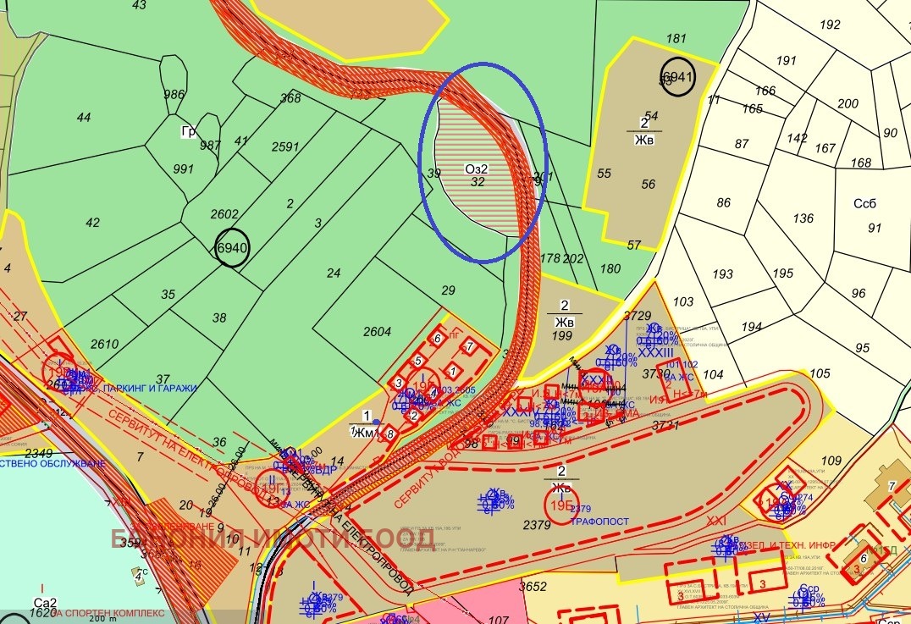The width and height of the screenshot is (911, 624).
Task: Select parcel 2591
Action: (285, 146)
